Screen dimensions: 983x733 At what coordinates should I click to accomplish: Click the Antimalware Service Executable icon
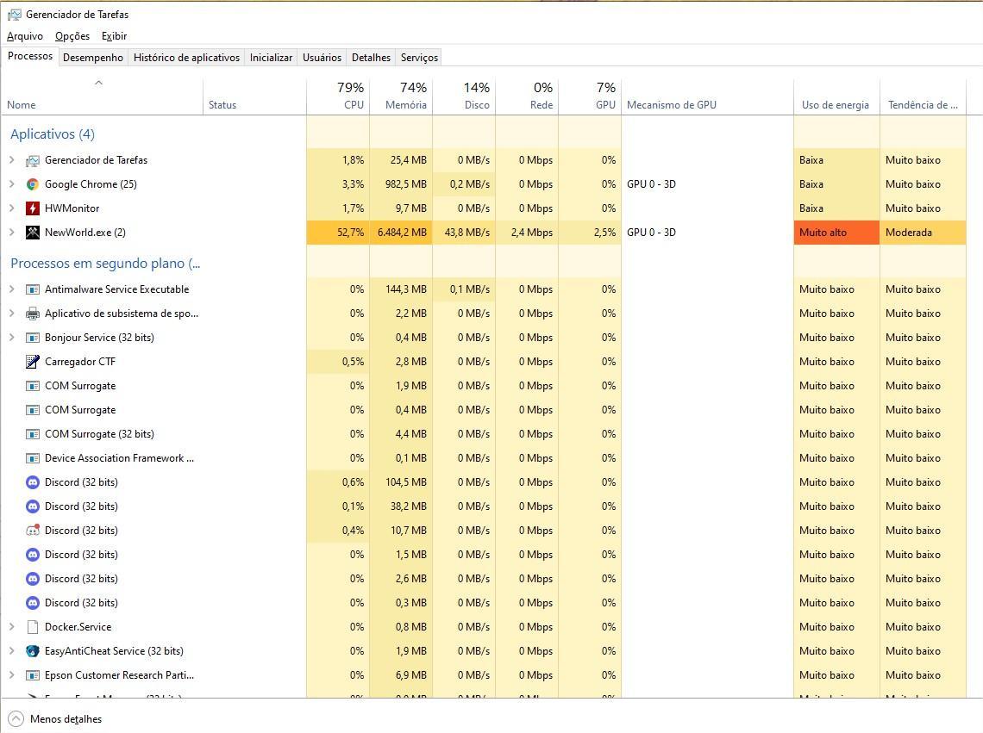(33, 289)
